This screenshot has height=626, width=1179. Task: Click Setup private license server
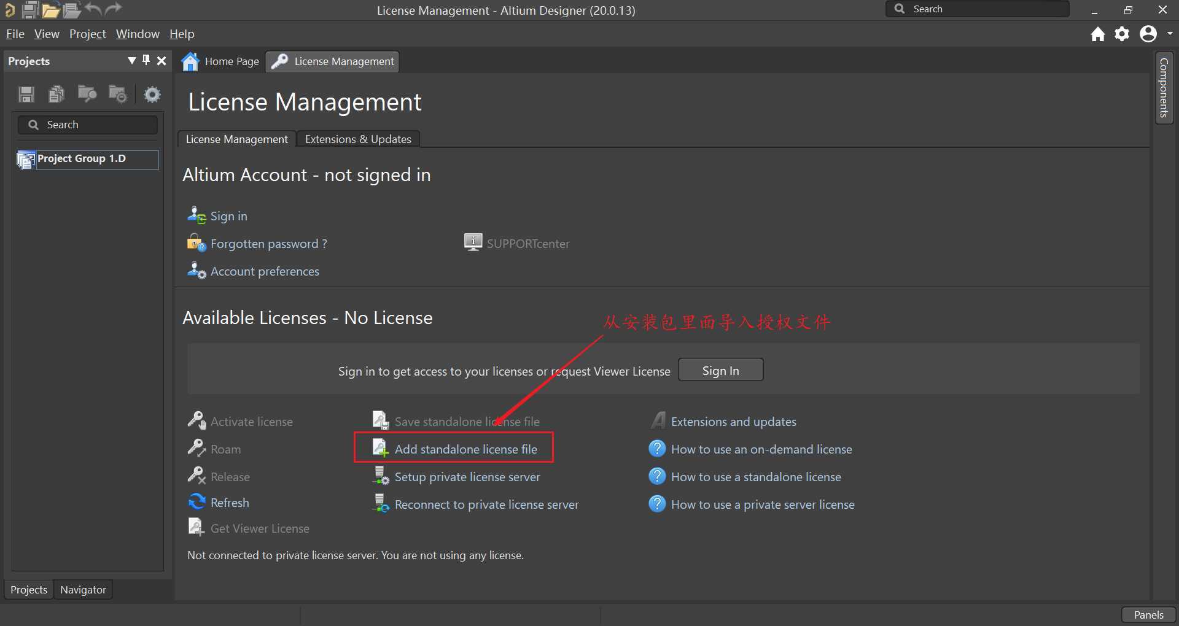467,477
